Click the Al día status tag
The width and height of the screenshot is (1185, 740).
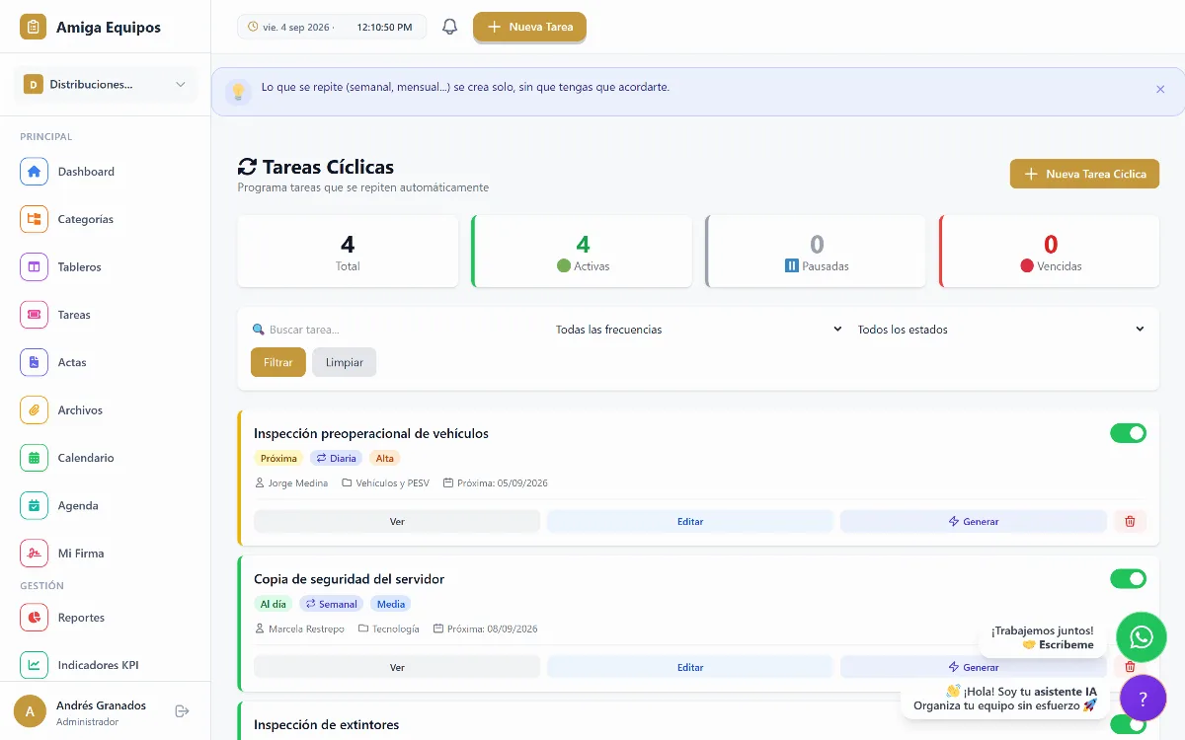274,604
